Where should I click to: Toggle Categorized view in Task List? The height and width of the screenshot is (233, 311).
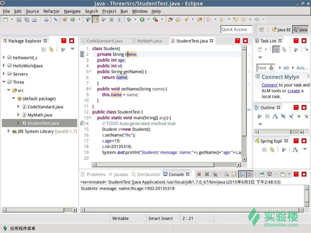(x=276, y=49)
